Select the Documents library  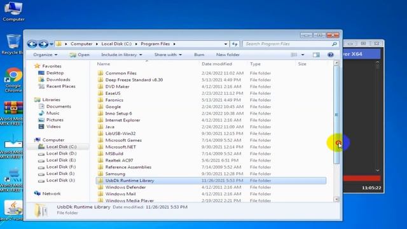click(x=59, y=106)
